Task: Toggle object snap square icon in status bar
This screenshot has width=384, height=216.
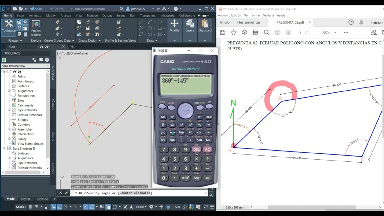Action: (92, 207)
